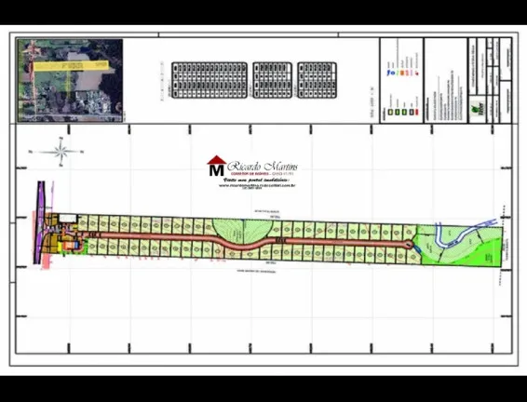
Task: Select the light green legend swatch
Action: [390, 113]
